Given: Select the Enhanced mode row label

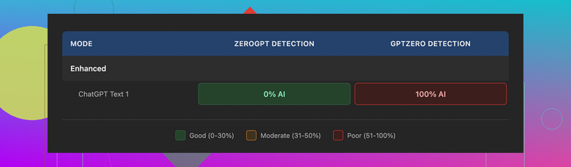Looking at the screenshot, I should [88, 69].
